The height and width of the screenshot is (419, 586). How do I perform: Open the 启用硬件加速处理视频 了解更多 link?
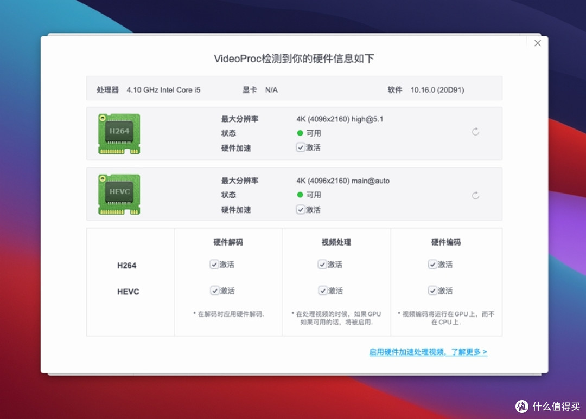[x=428, y=352]
